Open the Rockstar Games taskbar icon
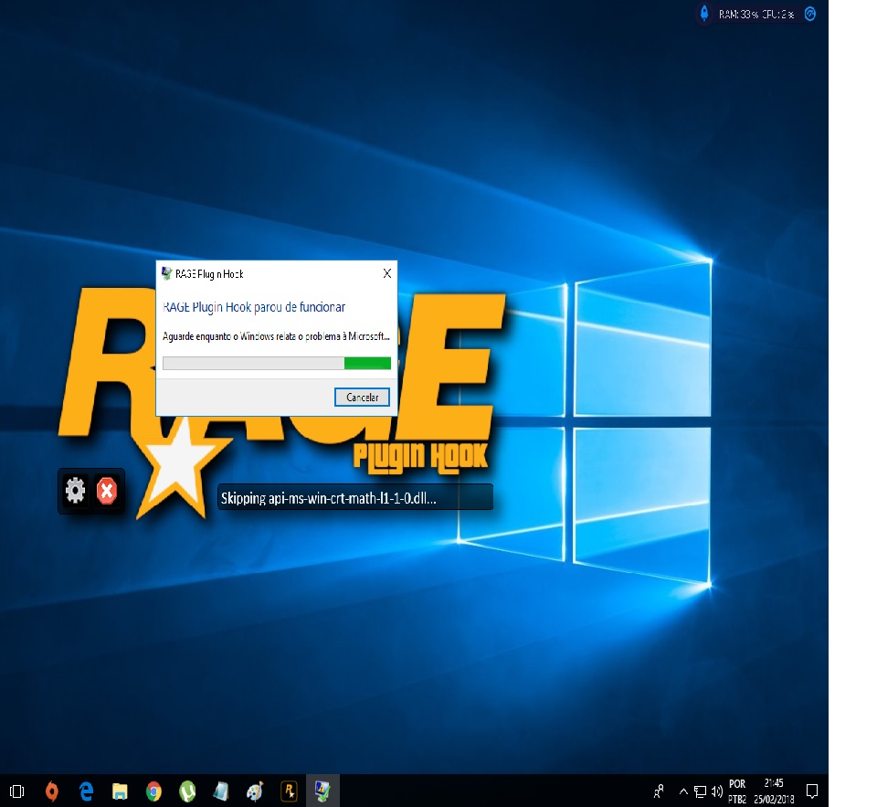The image size is (877, 807). (x=289, y=791)
